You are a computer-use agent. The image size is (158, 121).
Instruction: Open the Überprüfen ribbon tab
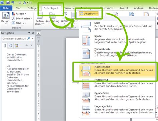107,8
